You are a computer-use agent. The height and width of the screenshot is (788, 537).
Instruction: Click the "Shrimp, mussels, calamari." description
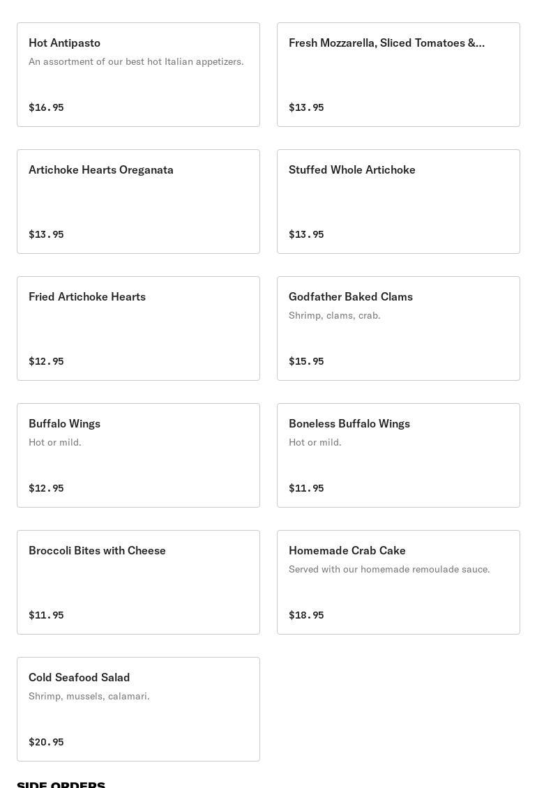tap(89, 696)
